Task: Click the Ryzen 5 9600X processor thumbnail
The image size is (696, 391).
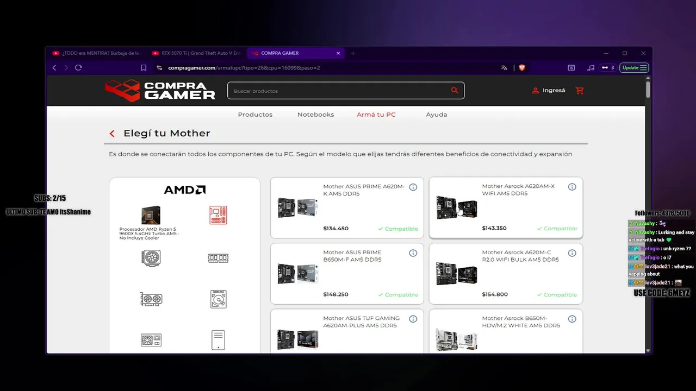Action: click(x=151, y=215)
